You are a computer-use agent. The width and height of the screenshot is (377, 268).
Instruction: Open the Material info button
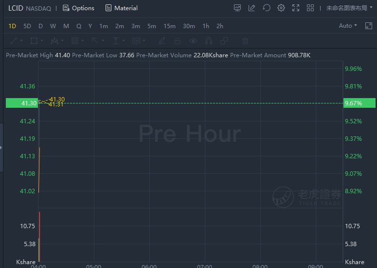point(122,8)
